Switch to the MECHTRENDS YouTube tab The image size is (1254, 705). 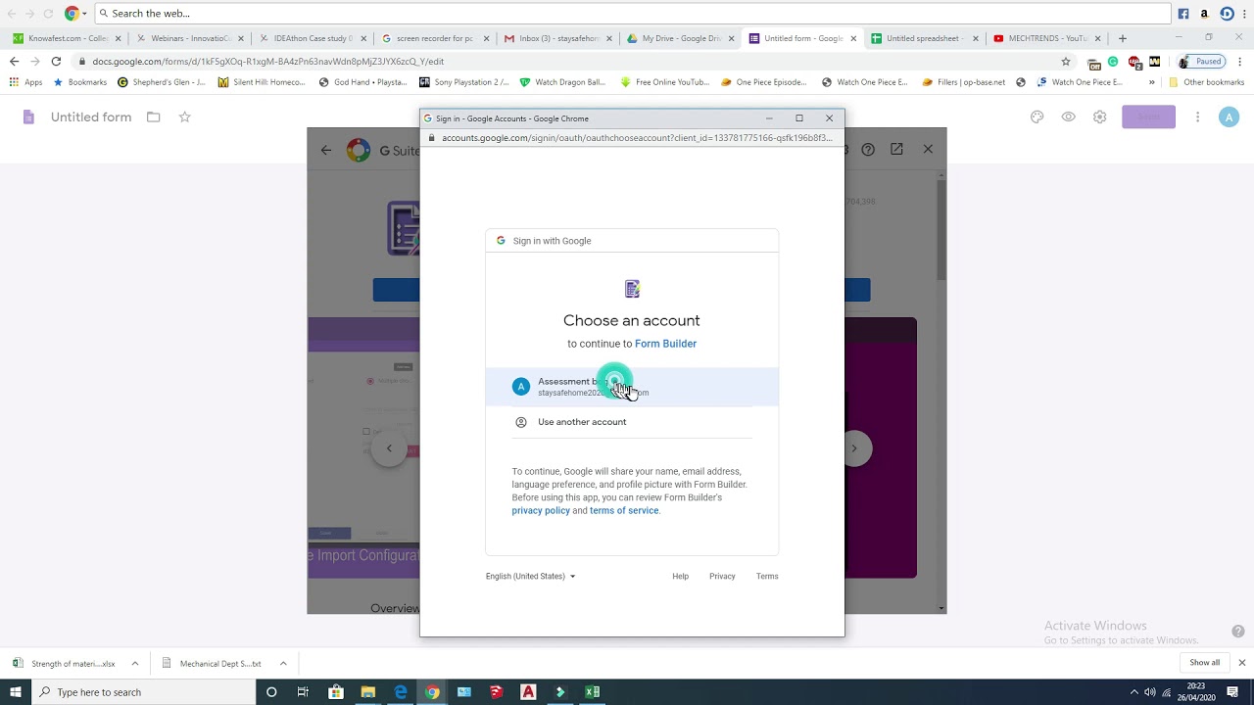coord(1047,38)
